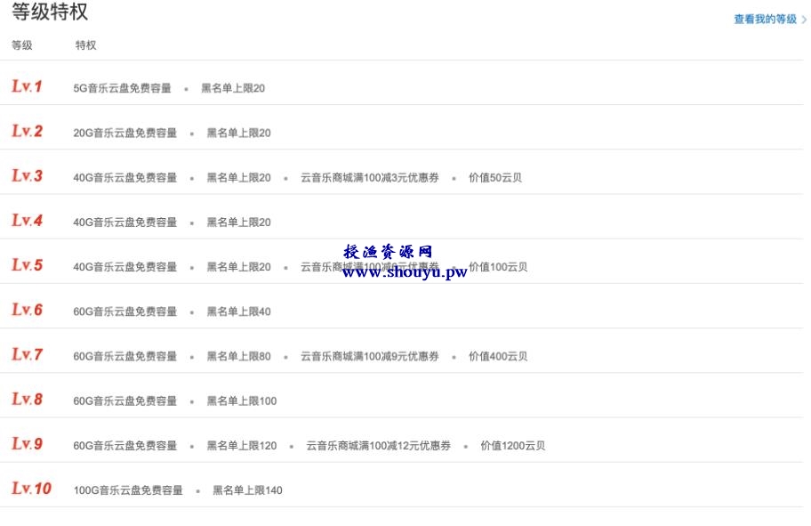The width and height of the screenshot is (811, 526).
Task: Click the 特权 column header
Action: (85, 45)
